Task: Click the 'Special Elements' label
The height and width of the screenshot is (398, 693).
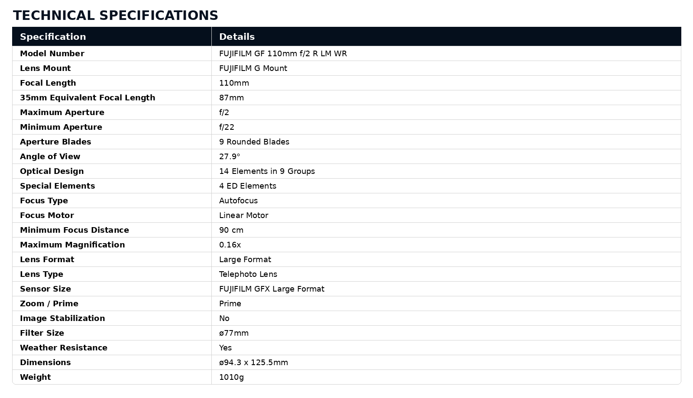Action: point(57,186)
